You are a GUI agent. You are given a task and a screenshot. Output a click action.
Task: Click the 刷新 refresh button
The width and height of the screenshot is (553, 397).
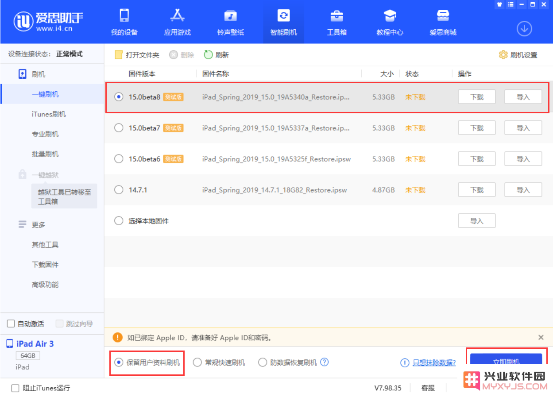point(216,55)
